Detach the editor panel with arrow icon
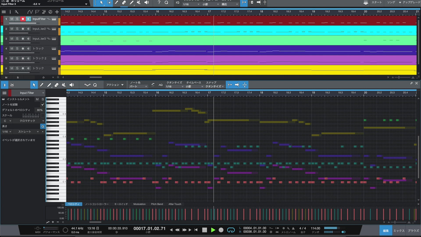The image size is (421, 237). click(x=411, y=83)
